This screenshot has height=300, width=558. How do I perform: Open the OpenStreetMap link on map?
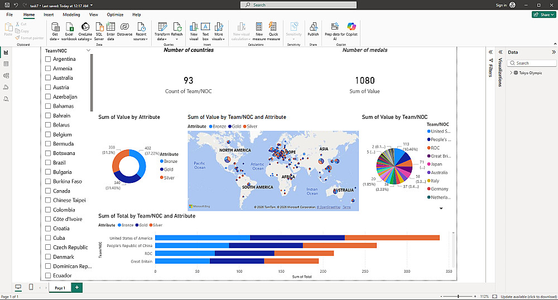(329, 207)
